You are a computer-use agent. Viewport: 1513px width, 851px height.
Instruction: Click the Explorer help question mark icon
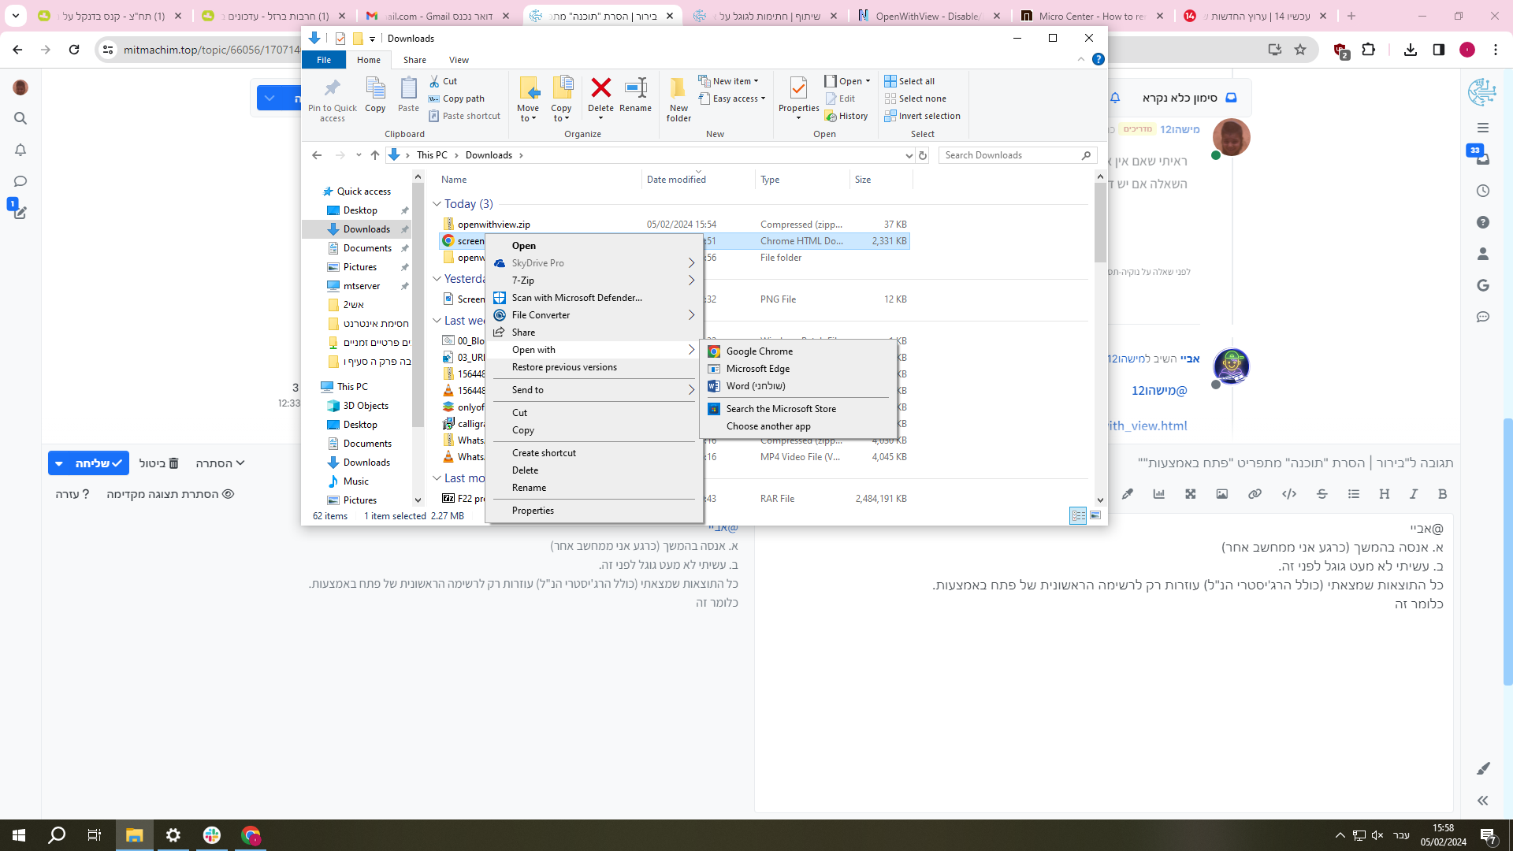pyautogui.click(x=1099, y=60)
